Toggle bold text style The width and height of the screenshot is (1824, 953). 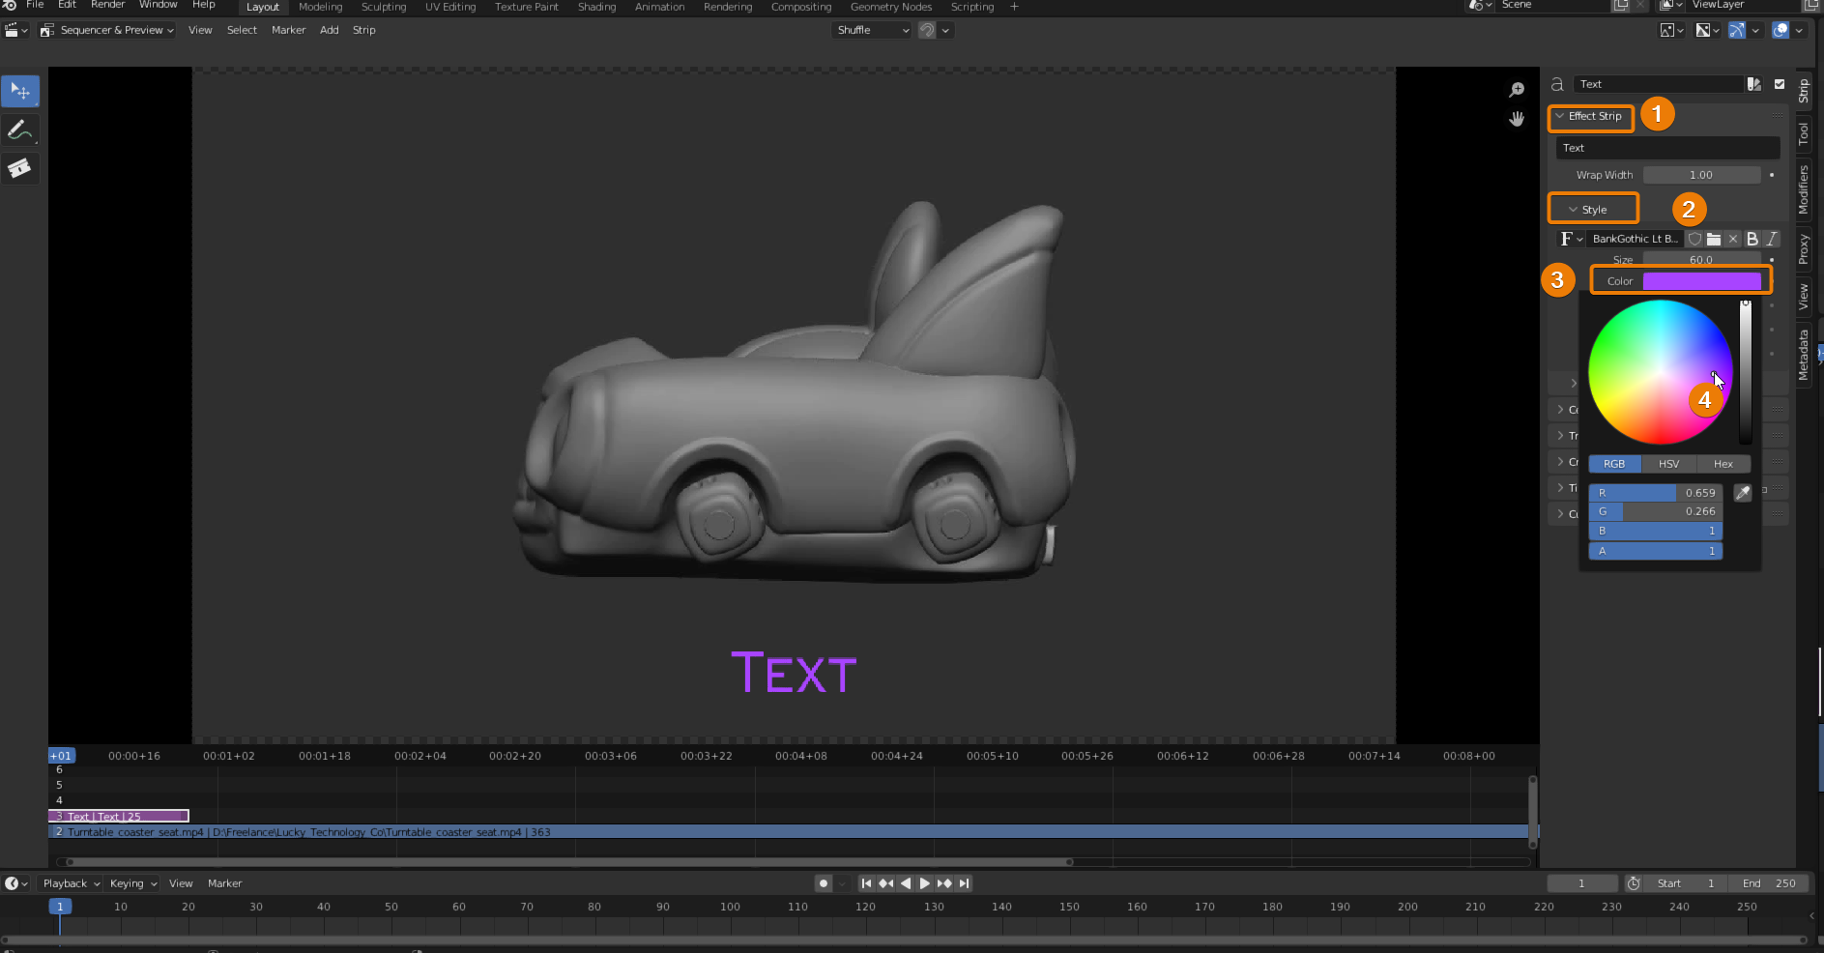click(x=1752, y=239)
